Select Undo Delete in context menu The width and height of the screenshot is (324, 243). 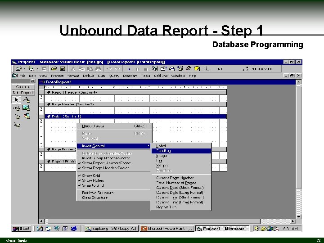114,126
